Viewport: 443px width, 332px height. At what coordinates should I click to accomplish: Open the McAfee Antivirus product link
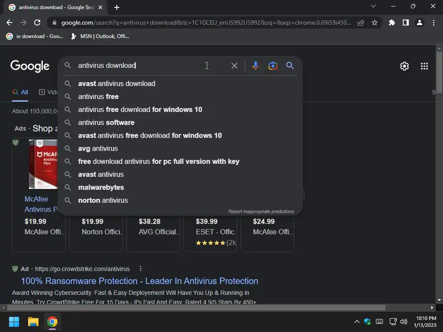[x=41, y=204]
